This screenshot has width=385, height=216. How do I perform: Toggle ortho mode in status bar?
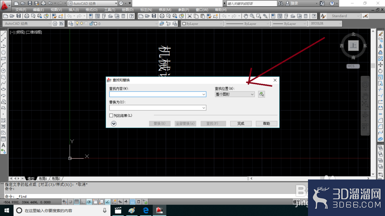point(83,202)
